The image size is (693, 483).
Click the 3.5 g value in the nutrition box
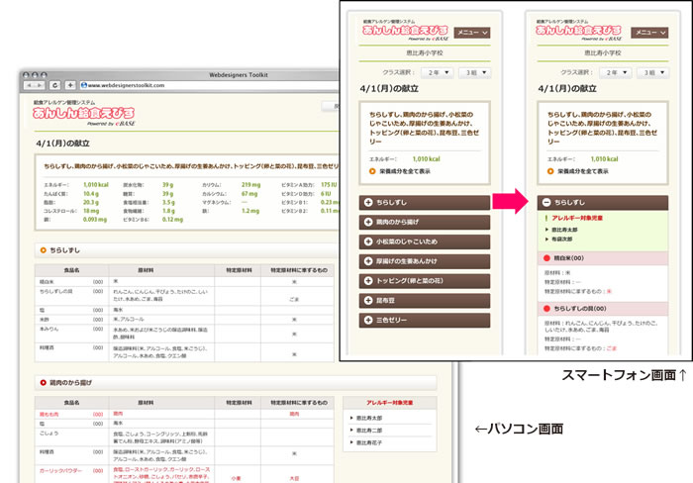click(x=168, y=202)
